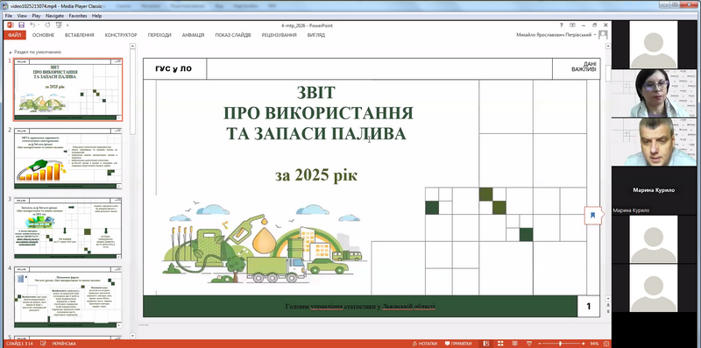Toggle the ПРИМІТКИ comments pane
The height and width of the screenshot is (348, 701).
click(458, 344)
